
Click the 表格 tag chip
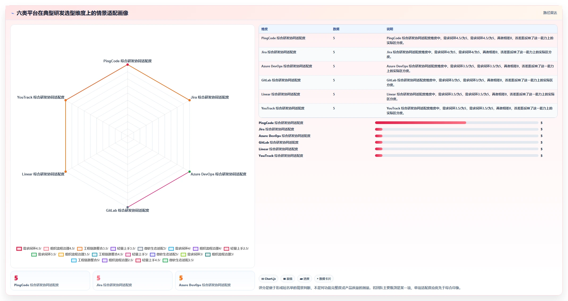pyautogui.click(x=288, y=279)
